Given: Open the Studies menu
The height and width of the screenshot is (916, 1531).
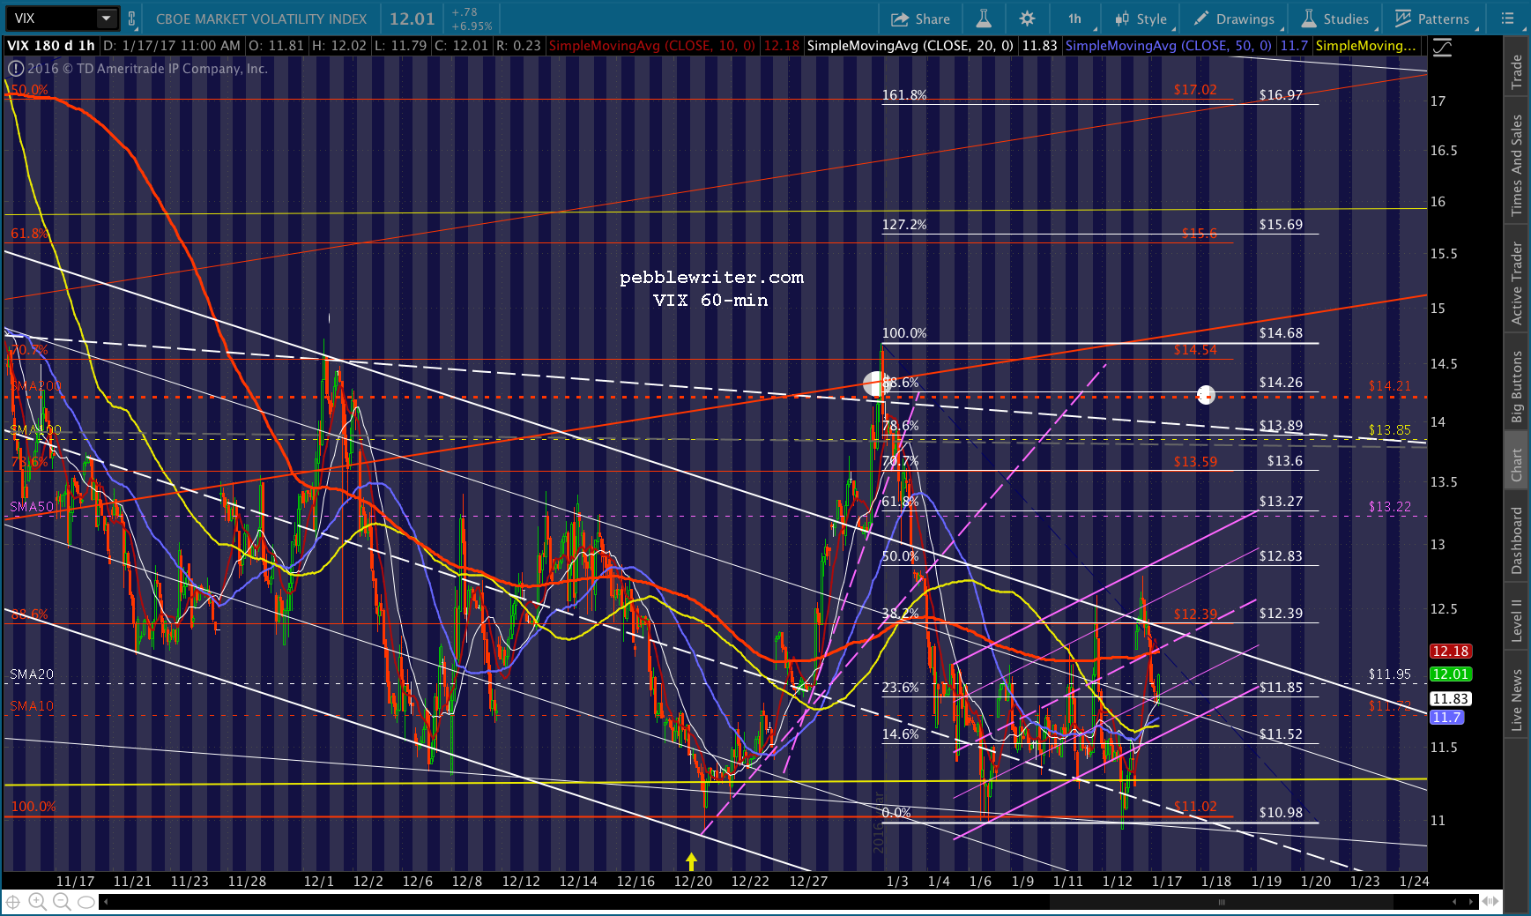Looking at the screenshot, I should coord(1335,19).
